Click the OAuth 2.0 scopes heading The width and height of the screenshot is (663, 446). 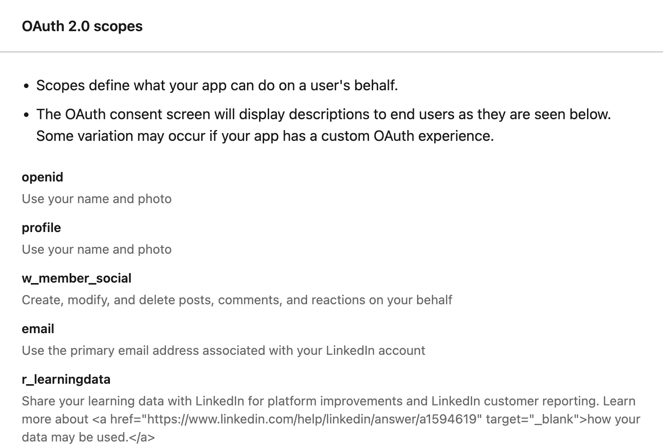(82, 26)
